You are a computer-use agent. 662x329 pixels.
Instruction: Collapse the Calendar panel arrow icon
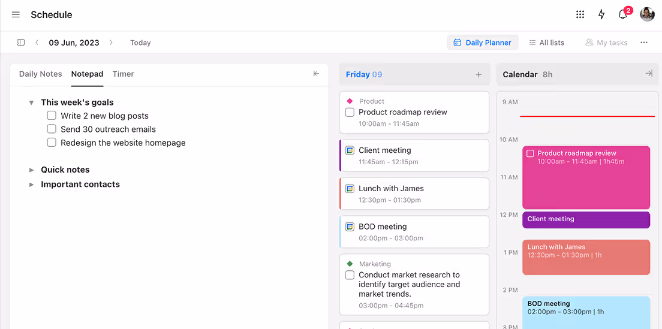coord(648,74)
